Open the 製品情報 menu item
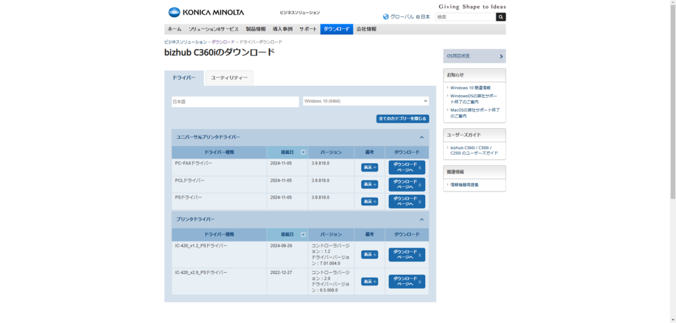 (x=255, y=29)
